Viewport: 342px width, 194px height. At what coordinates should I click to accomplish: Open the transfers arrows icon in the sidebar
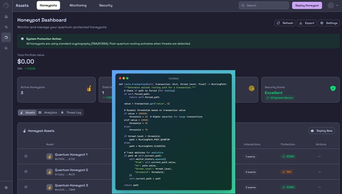click(x=6, y=27)
